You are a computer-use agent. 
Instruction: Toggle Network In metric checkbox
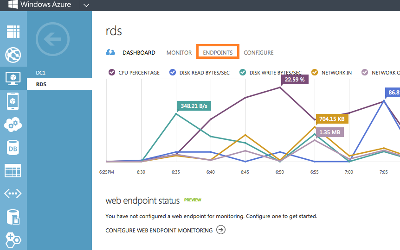(x=315, y=72)
